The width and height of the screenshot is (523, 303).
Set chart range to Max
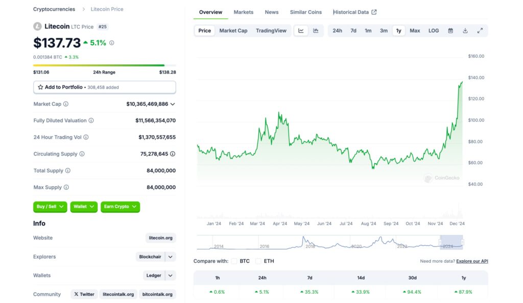pos(415,31)
